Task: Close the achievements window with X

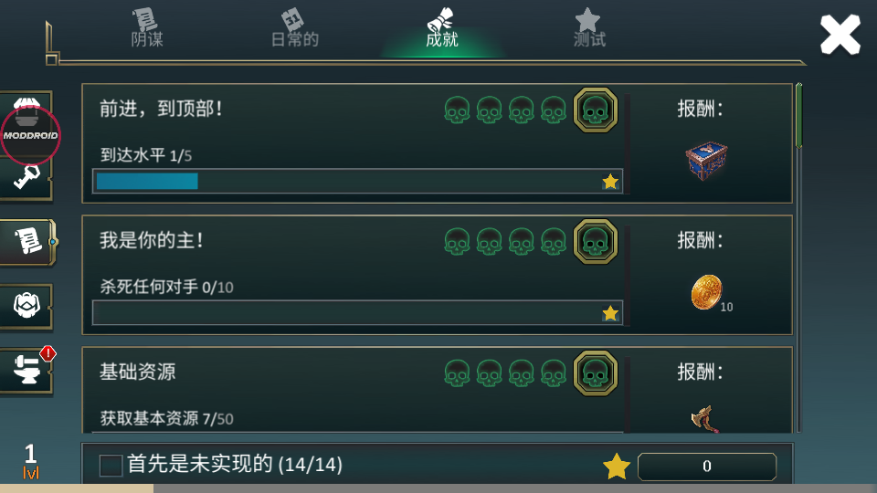Action: (840, 35)
